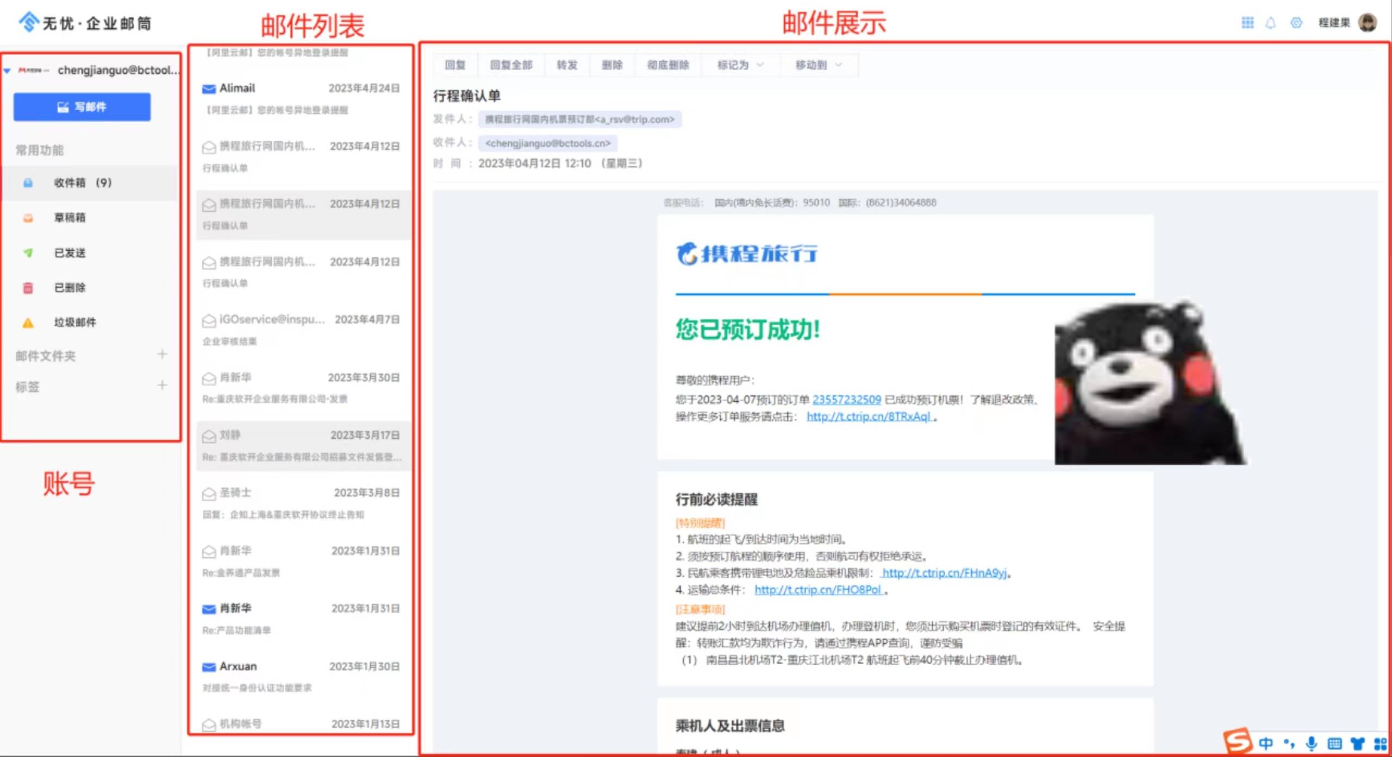Viewport: 1392px width, 757px height.
Task: Click the 回复 button
Action: pyautogui.click(x=455, y=65)
